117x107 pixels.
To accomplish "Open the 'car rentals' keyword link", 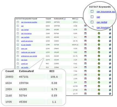I will click(25, 37).
